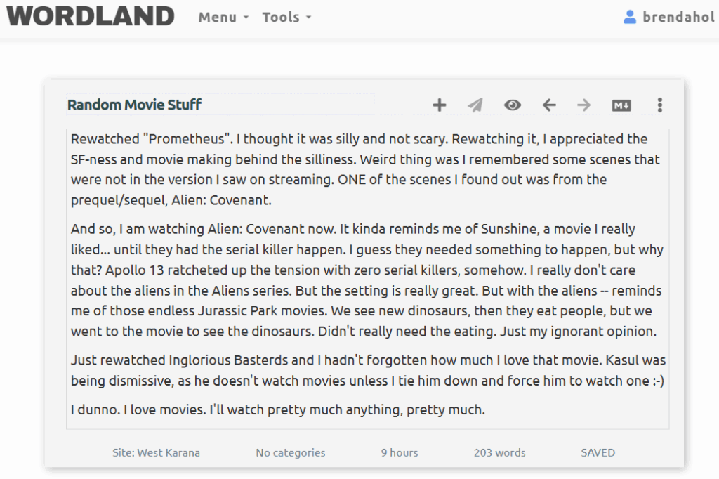Click the SAVED status indicator
The height and width of the screenshot is (479, 719).
point(598,453)
